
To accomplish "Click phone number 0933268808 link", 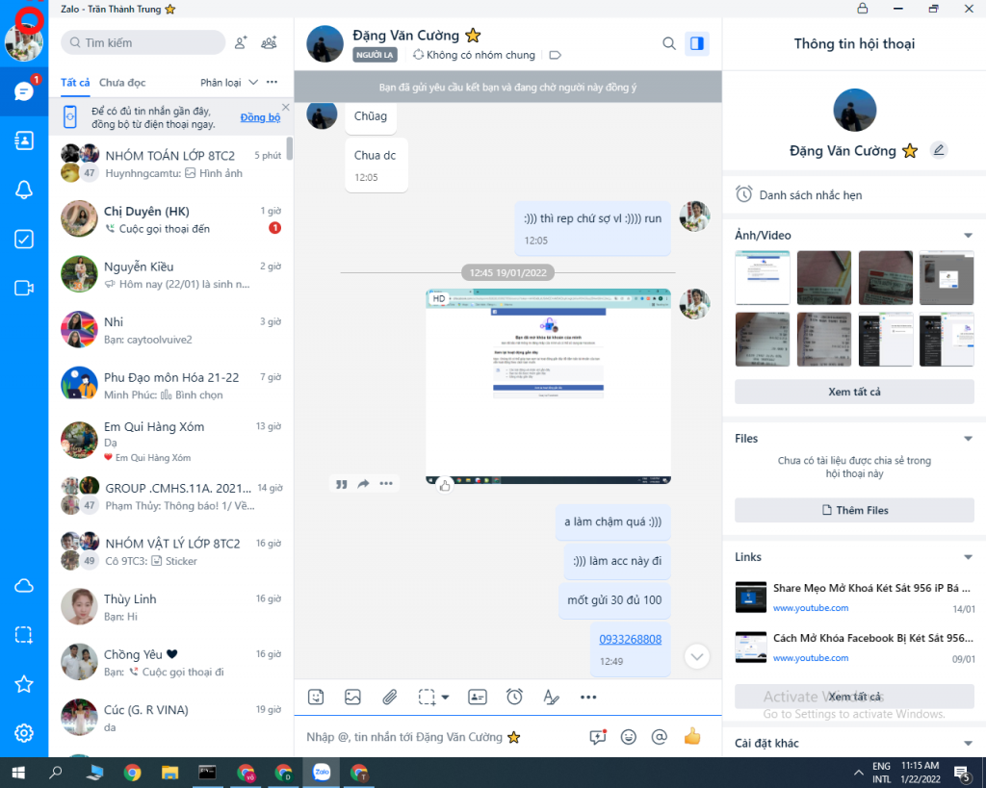I will (x=630, y=639).
